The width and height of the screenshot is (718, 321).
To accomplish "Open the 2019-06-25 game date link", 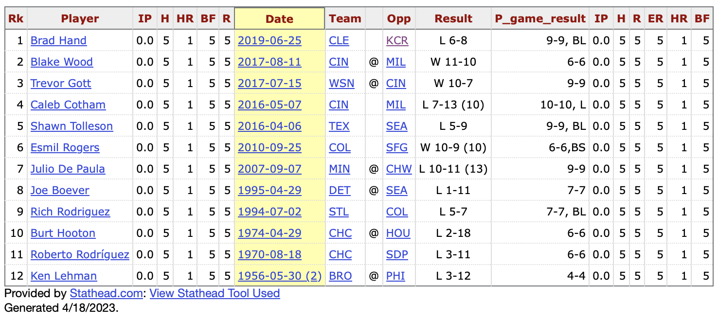I will (269, 40).
